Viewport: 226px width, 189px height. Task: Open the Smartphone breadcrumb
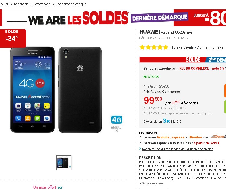coord(42,4)
